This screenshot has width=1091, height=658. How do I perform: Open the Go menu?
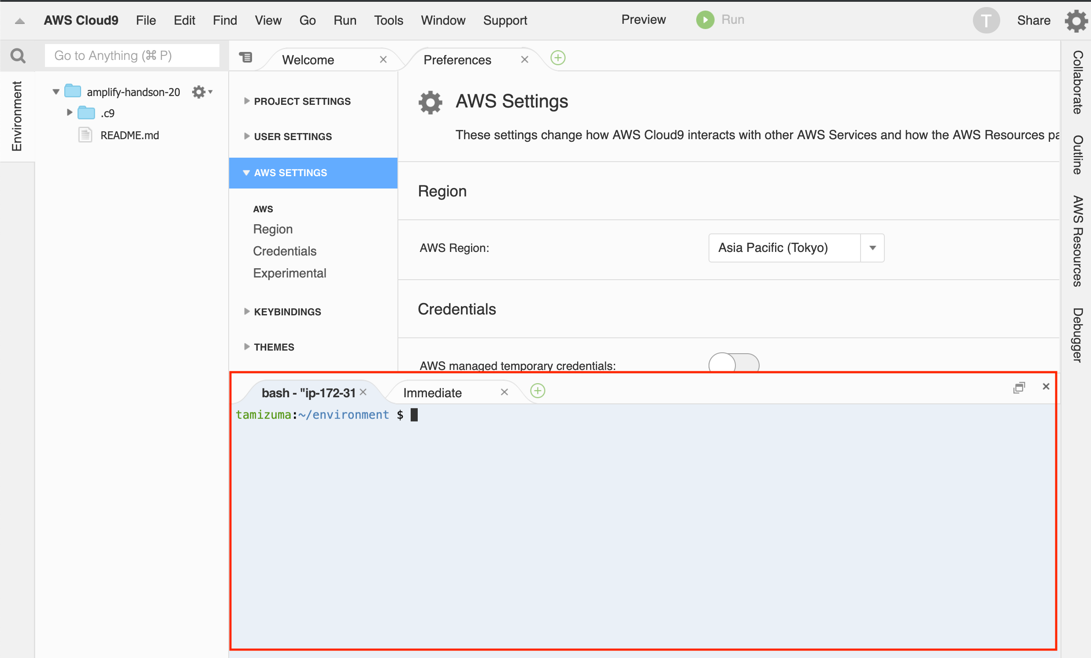tap(307, 20)
